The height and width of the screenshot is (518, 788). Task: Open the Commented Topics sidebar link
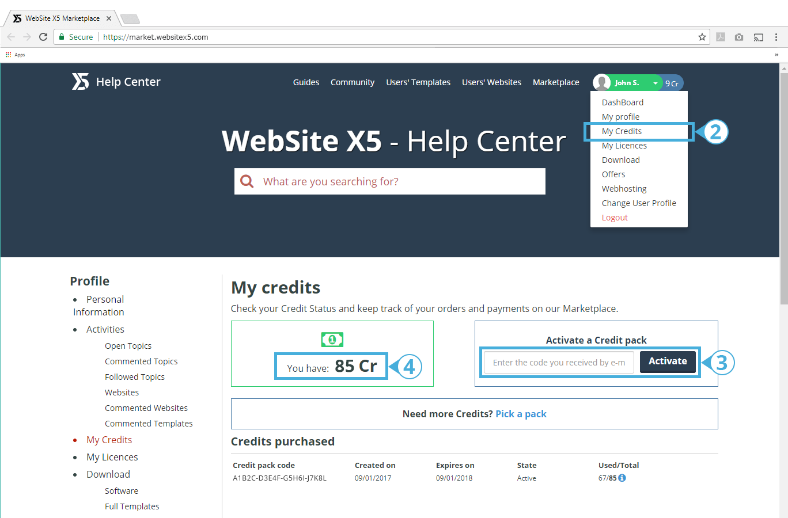pos(141,361)
